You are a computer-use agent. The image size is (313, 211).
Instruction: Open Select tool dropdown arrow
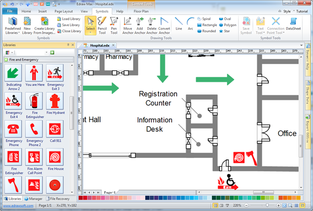click(90, 33)
